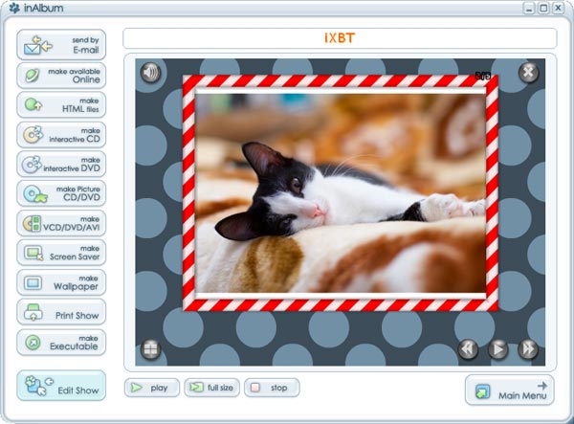The width and height of the screenshot is (574, 424).
Task: Select make available Online
Action: 61,76
